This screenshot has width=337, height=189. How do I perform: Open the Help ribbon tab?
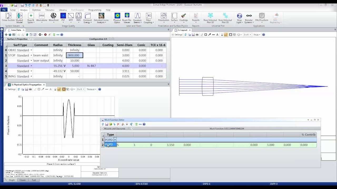pyautogui.click(x=108, y=10)
